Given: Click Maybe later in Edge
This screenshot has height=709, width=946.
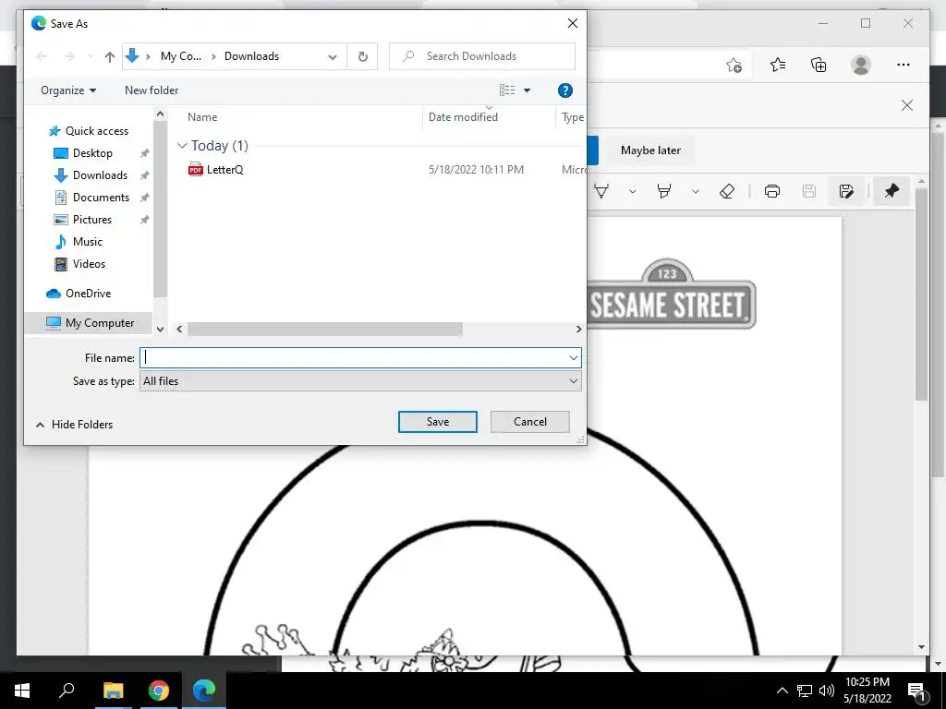Looking at the screenshot, I should pyautogui.click(x=650, y=150).
